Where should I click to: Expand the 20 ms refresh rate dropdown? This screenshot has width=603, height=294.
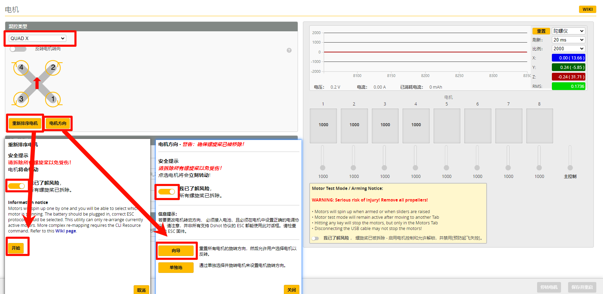point(568,40)
